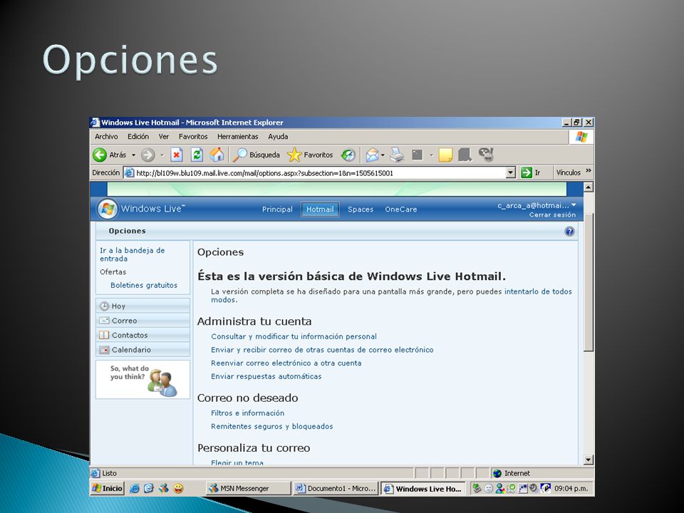Expand the Mail icon dropdown arrow
The image size is (684, 513).
coord(383,155)
